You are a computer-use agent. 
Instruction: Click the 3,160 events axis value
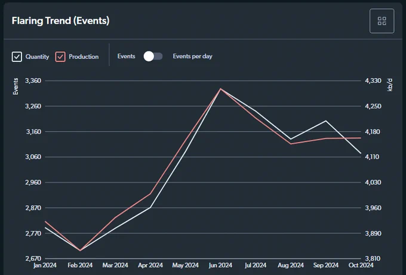33,132
